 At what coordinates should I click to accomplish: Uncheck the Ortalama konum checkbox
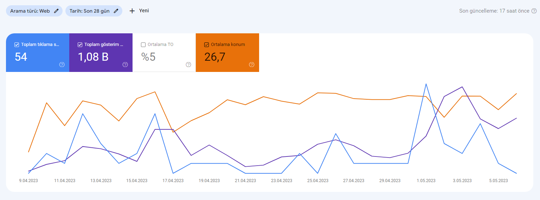click(206, 45)
